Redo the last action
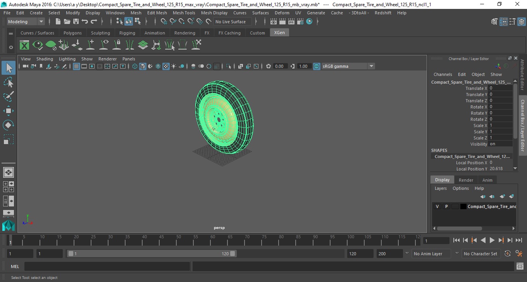527x282 pixels. pos(94,22)
